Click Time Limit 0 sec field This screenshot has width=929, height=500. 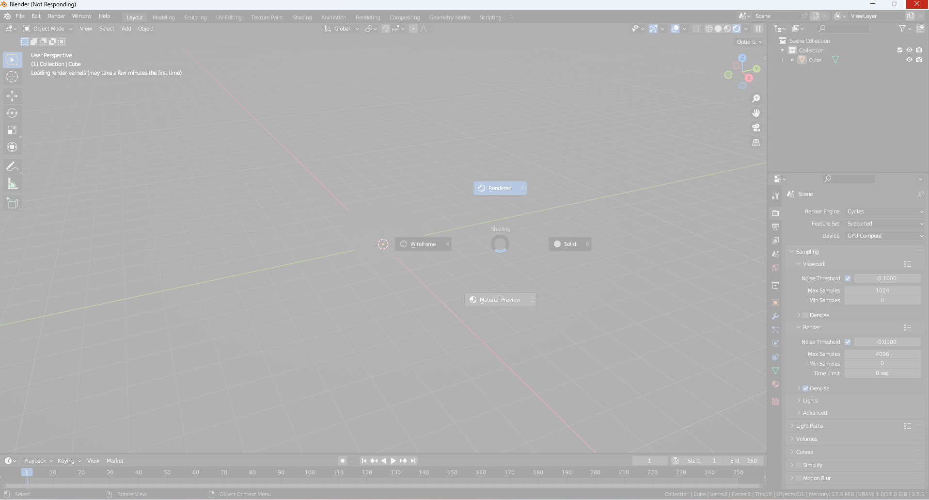point(882,373)
